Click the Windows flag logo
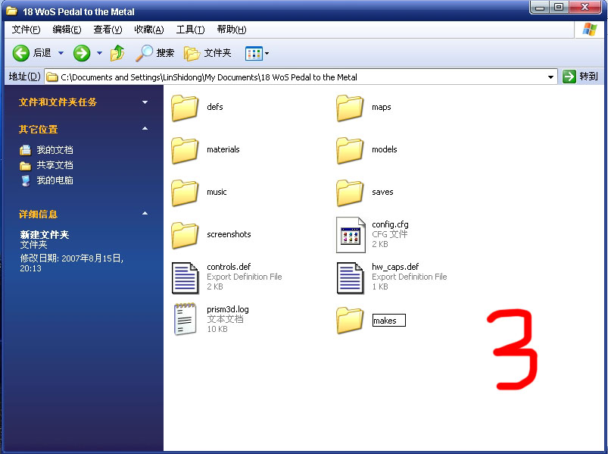 [x=590, y=29]
